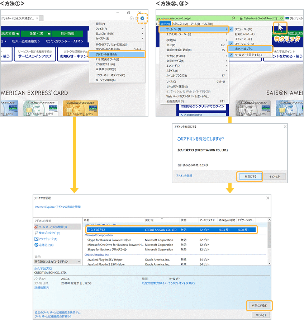
Task: Choose 全画面表示(F) in 表示 menu
Action: pos(194,101)
